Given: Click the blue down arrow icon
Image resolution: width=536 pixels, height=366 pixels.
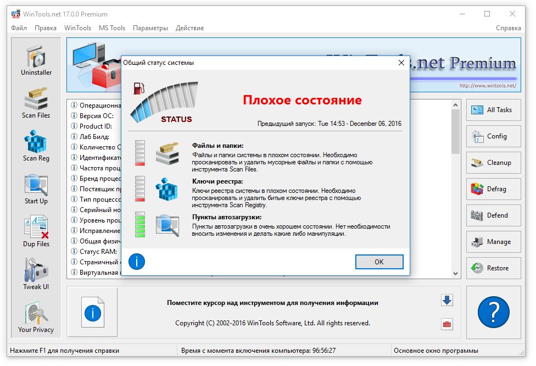Looking at the screenshot, I should 447,300.
